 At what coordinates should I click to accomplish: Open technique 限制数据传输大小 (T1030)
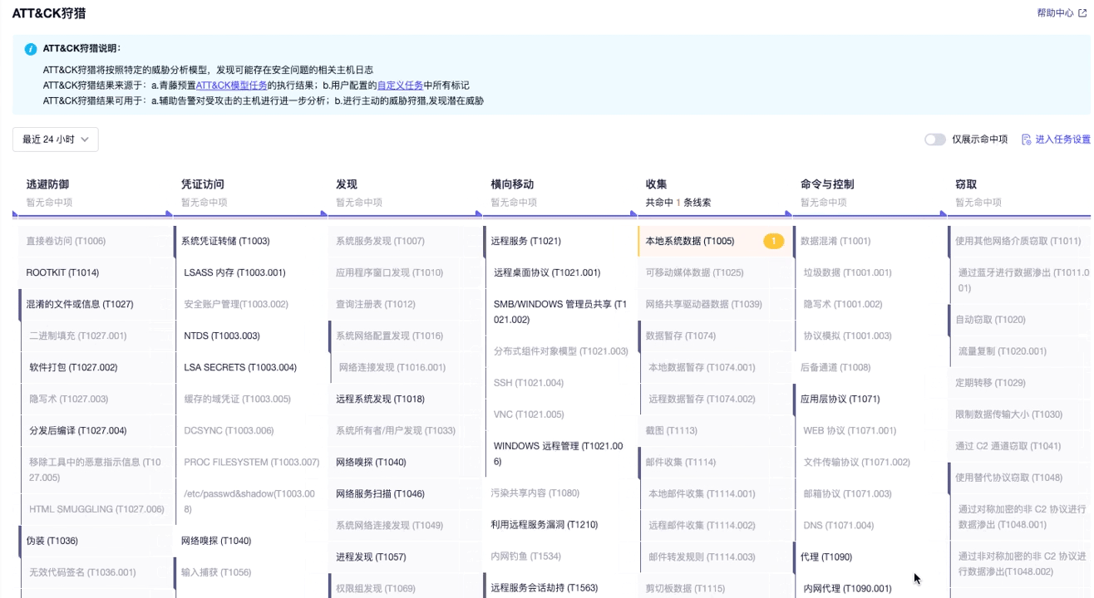tap(1008, 414)
